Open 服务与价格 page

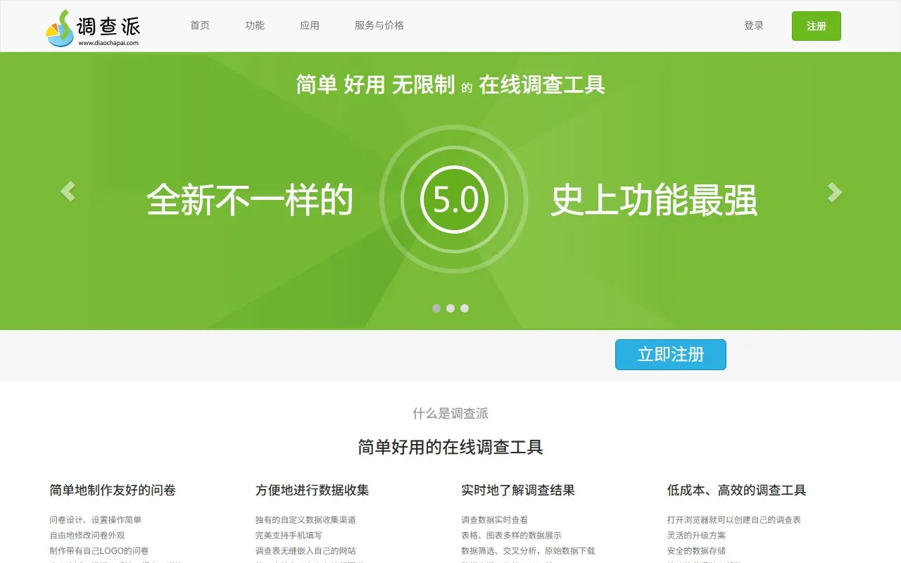(x=379, y=25)
